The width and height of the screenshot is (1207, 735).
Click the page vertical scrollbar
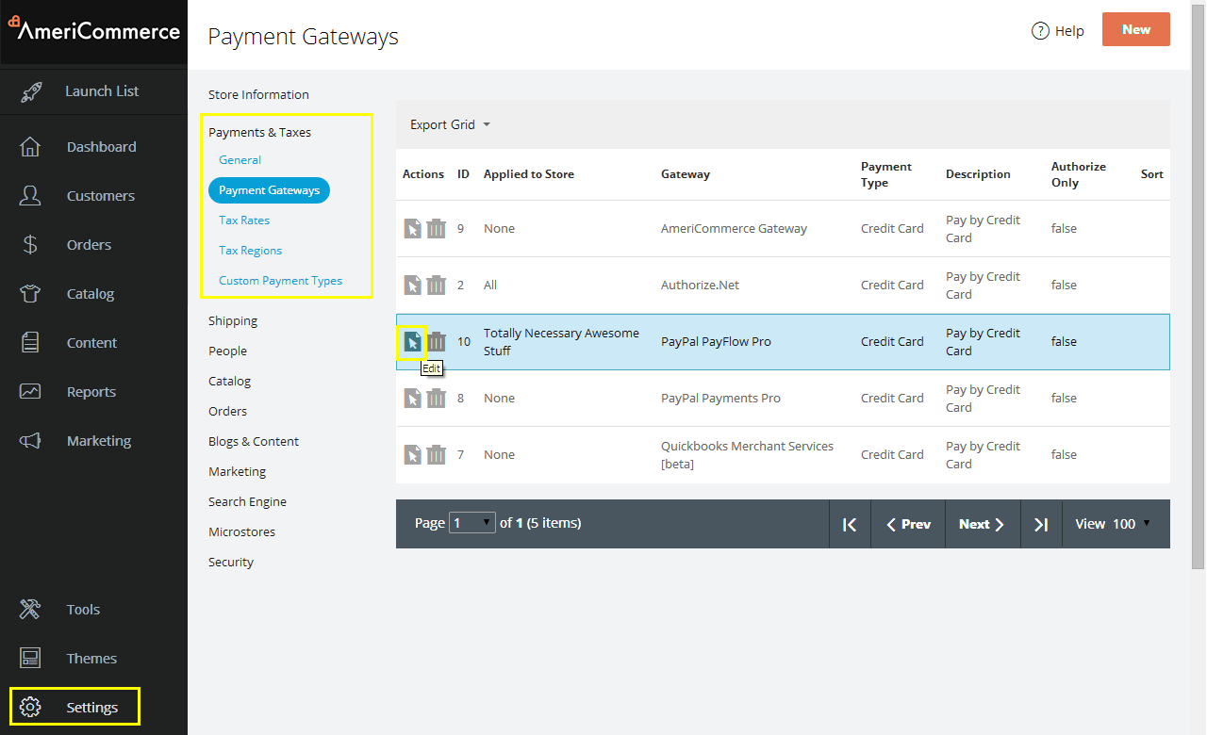click(x=1199, y=285)
